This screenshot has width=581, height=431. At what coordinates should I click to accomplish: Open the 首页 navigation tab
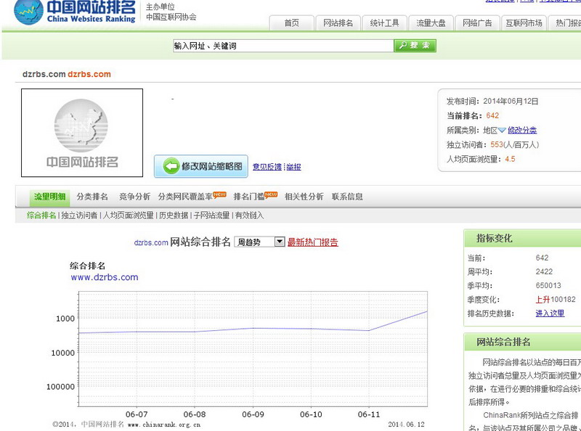click(x=292, y=23)
